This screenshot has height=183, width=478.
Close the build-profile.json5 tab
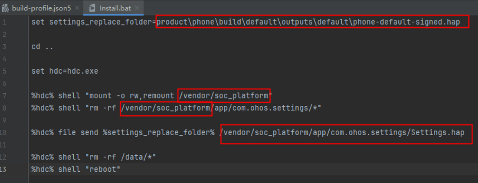(x=77, y=8)
